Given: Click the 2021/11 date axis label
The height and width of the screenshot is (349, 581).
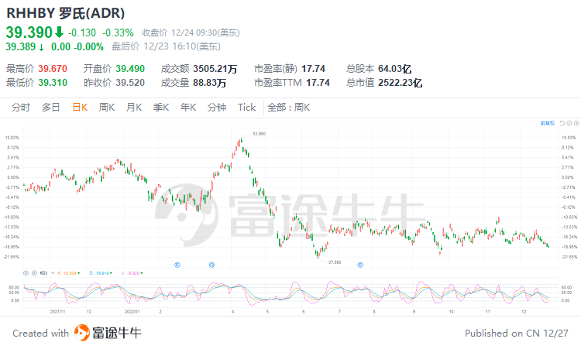Looking at the screenshot, I should pos(57,312).
